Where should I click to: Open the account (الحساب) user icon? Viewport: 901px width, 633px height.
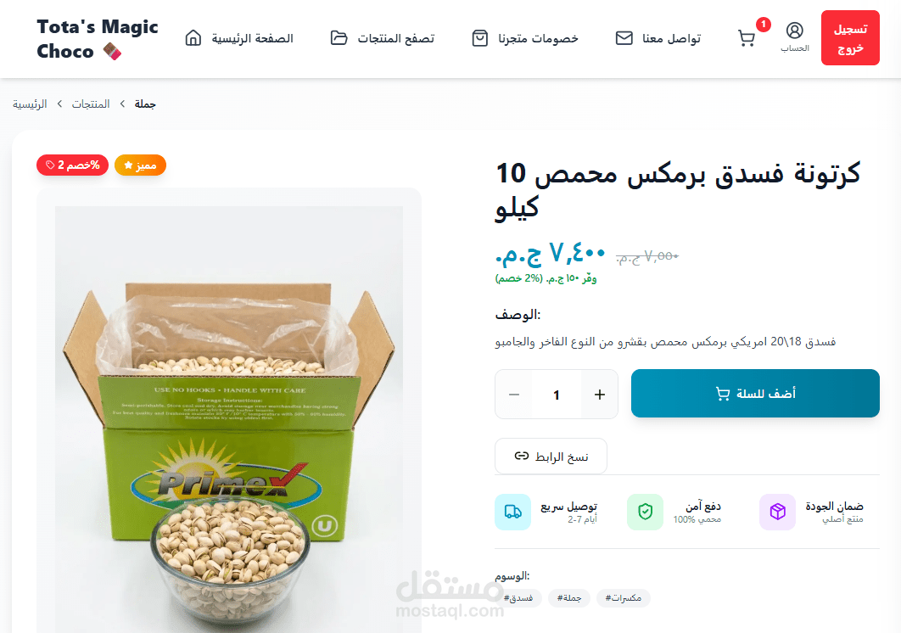(x=795, y=31)
